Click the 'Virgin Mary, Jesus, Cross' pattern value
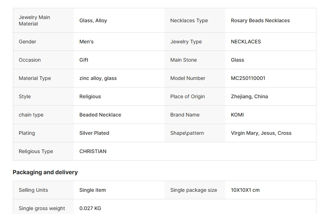325x214 pixels. (x=261, y=133)
